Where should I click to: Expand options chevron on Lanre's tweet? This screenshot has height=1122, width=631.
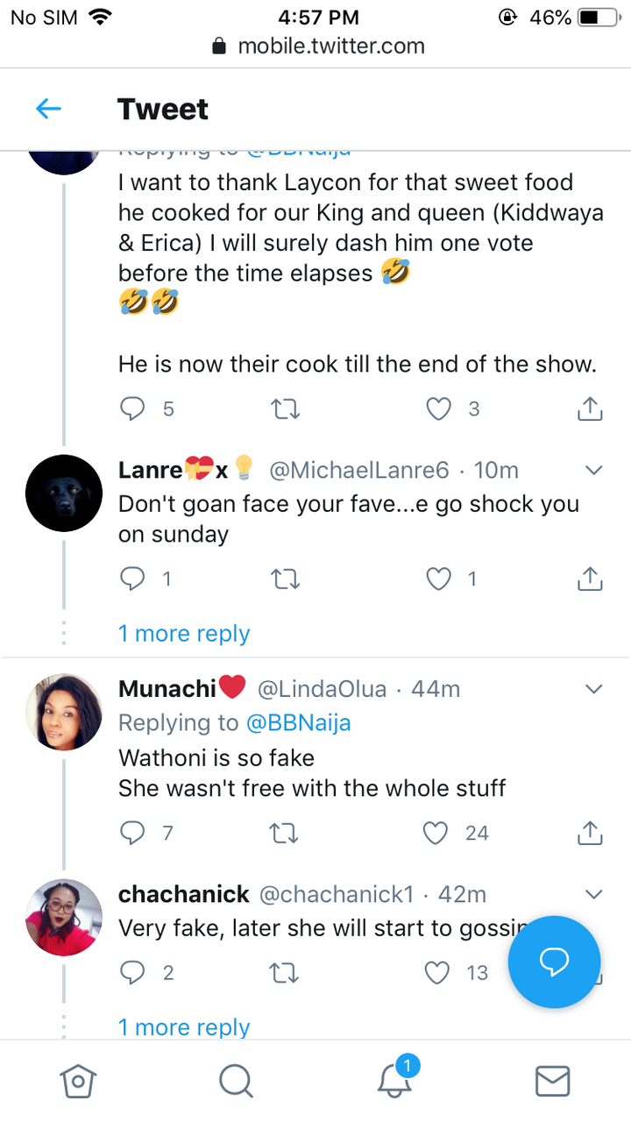pyautogui.click(x=593, y=471)
